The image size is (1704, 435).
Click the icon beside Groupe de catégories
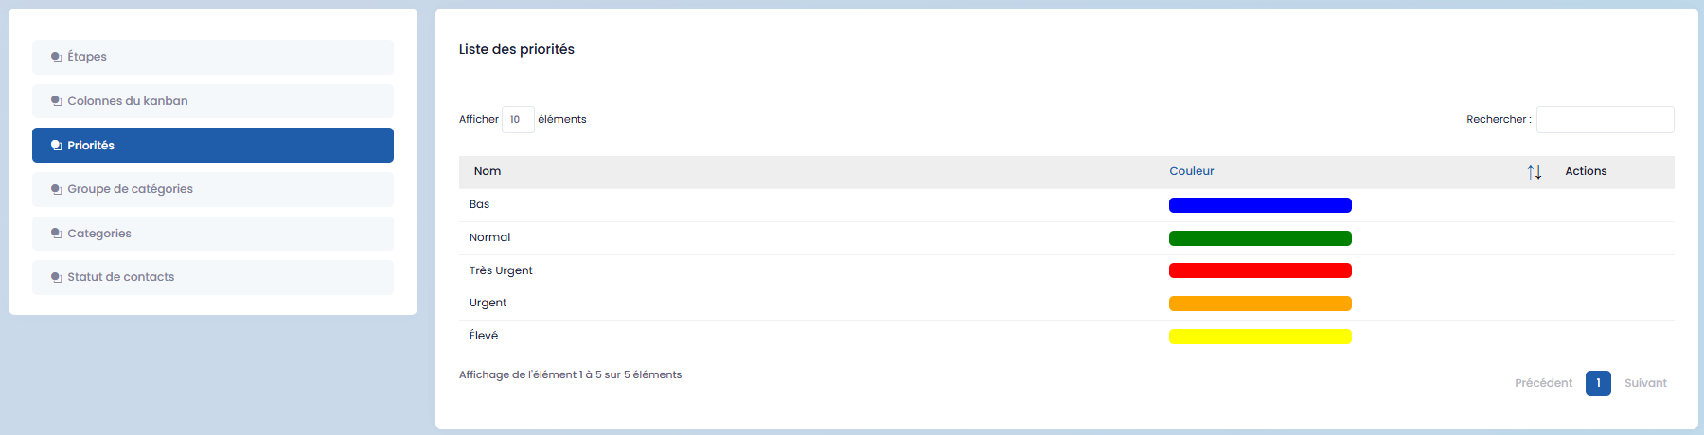point(56,189)
